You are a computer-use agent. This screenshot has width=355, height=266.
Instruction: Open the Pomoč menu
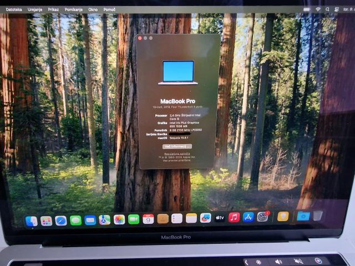[109, 9]
